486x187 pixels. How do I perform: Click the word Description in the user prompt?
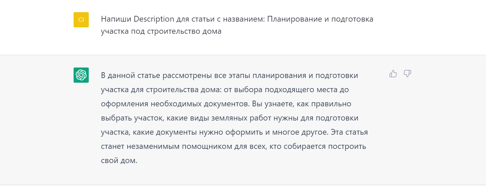pyautogui.click(x=154, y=19)
